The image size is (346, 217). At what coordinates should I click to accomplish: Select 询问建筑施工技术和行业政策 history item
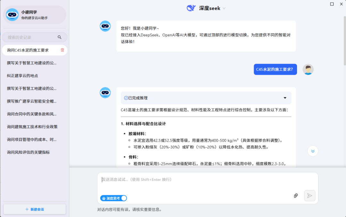pos(32,127)
